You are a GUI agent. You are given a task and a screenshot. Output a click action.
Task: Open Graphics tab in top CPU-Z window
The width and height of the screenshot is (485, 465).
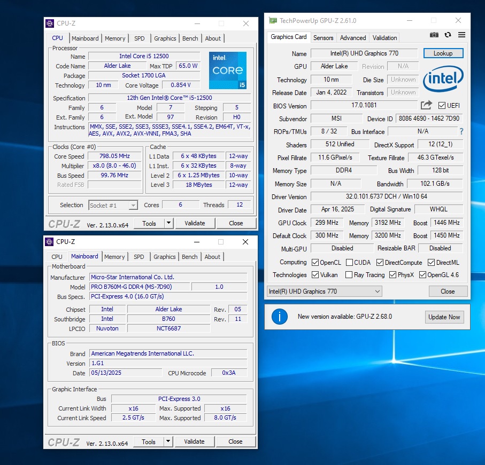[165, 38]
